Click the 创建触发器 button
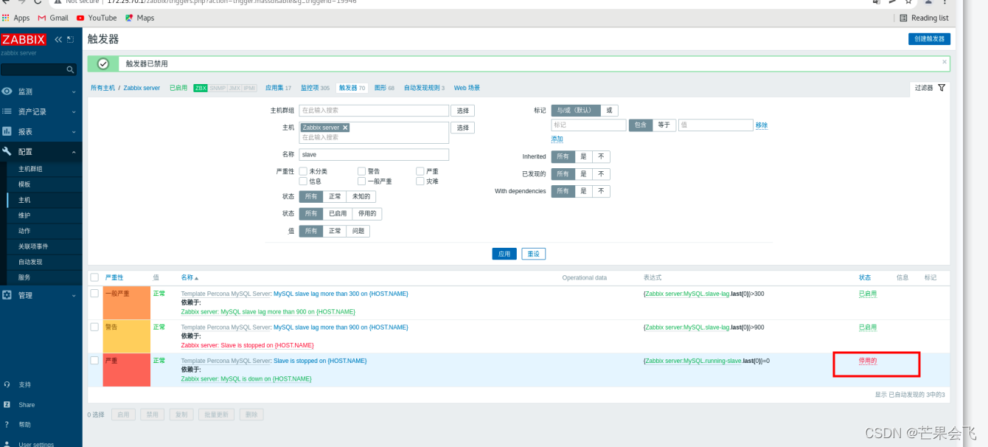 pos(929,39)
